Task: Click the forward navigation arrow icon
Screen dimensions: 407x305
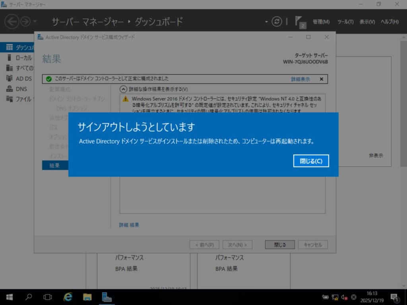Action: point(25,21)
